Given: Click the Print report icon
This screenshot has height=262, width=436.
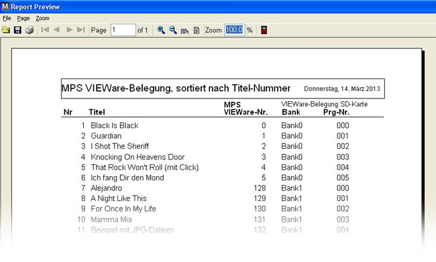Looking at the screenshot, I should coord(30,29).
